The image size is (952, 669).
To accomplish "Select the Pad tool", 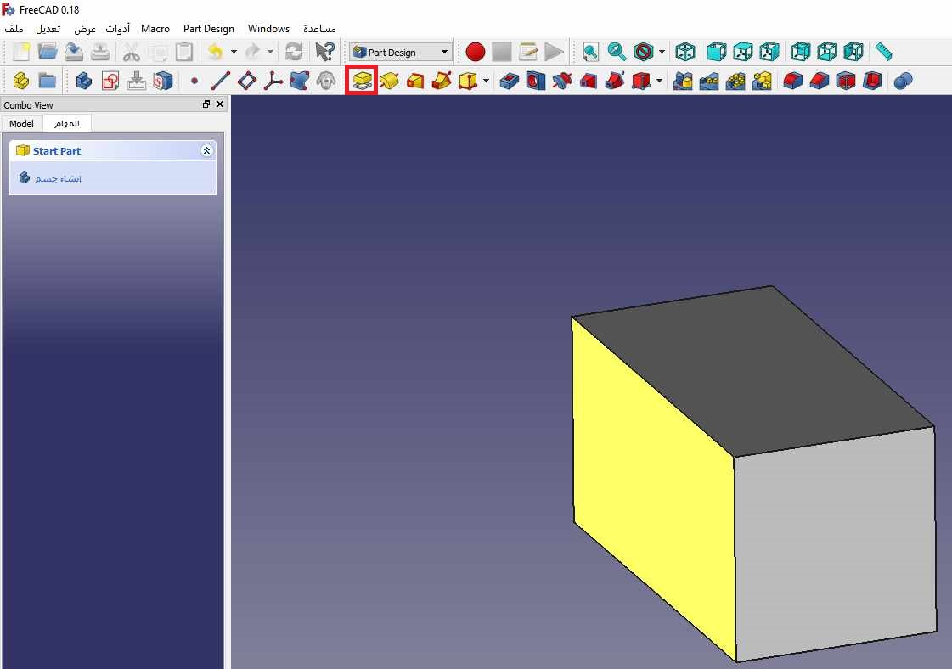I will click(x=362, y=80).
